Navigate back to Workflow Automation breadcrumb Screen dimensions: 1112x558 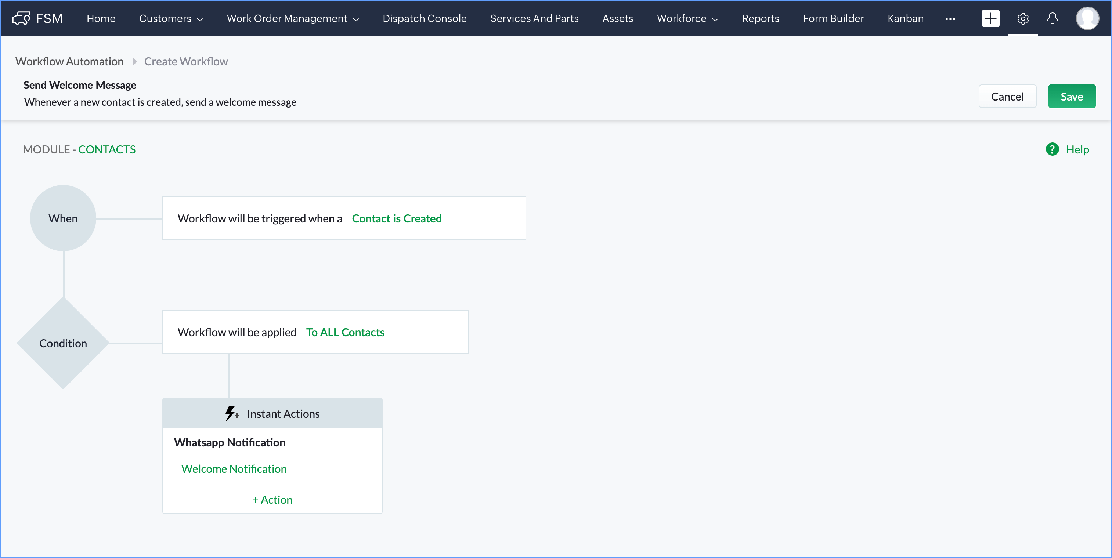(69, 61)
